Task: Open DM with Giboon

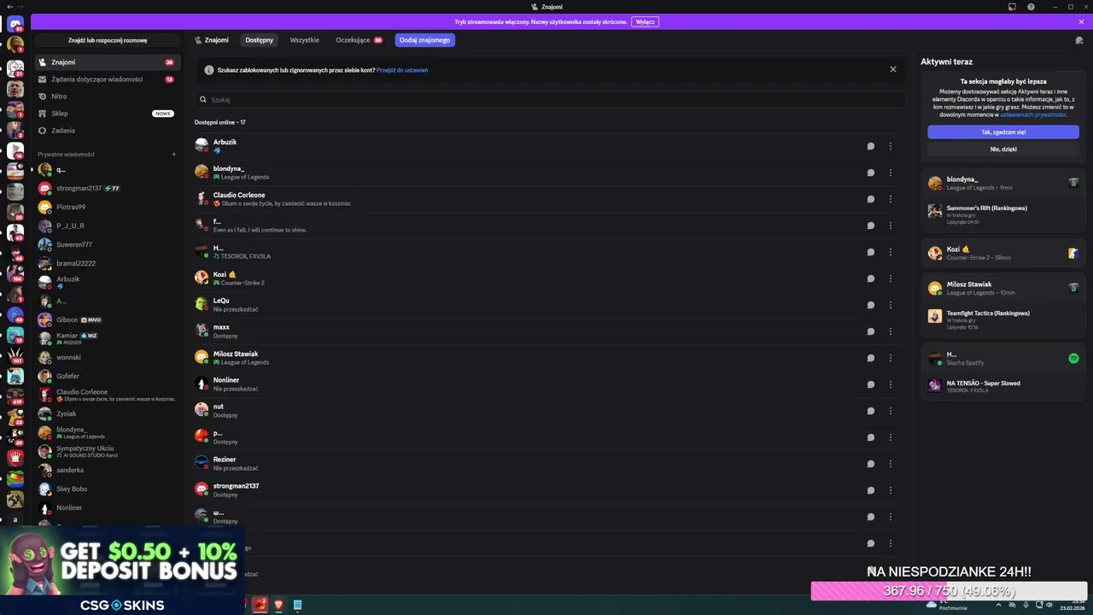Action: 108,319
